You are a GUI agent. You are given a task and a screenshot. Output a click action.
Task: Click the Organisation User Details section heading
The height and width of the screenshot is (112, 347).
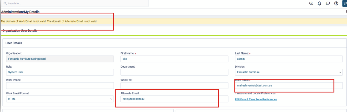(20, 31)
